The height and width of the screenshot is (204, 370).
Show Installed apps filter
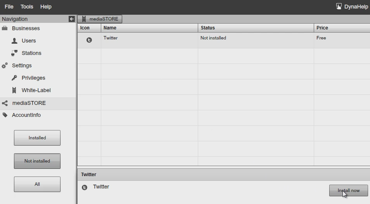tap(37, 138)
